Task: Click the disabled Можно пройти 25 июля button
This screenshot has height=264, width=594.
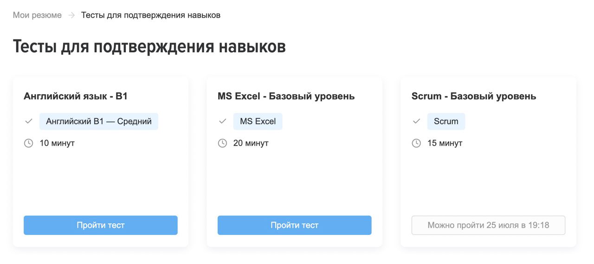Action: pyautogui.click(x=489, y=225)
